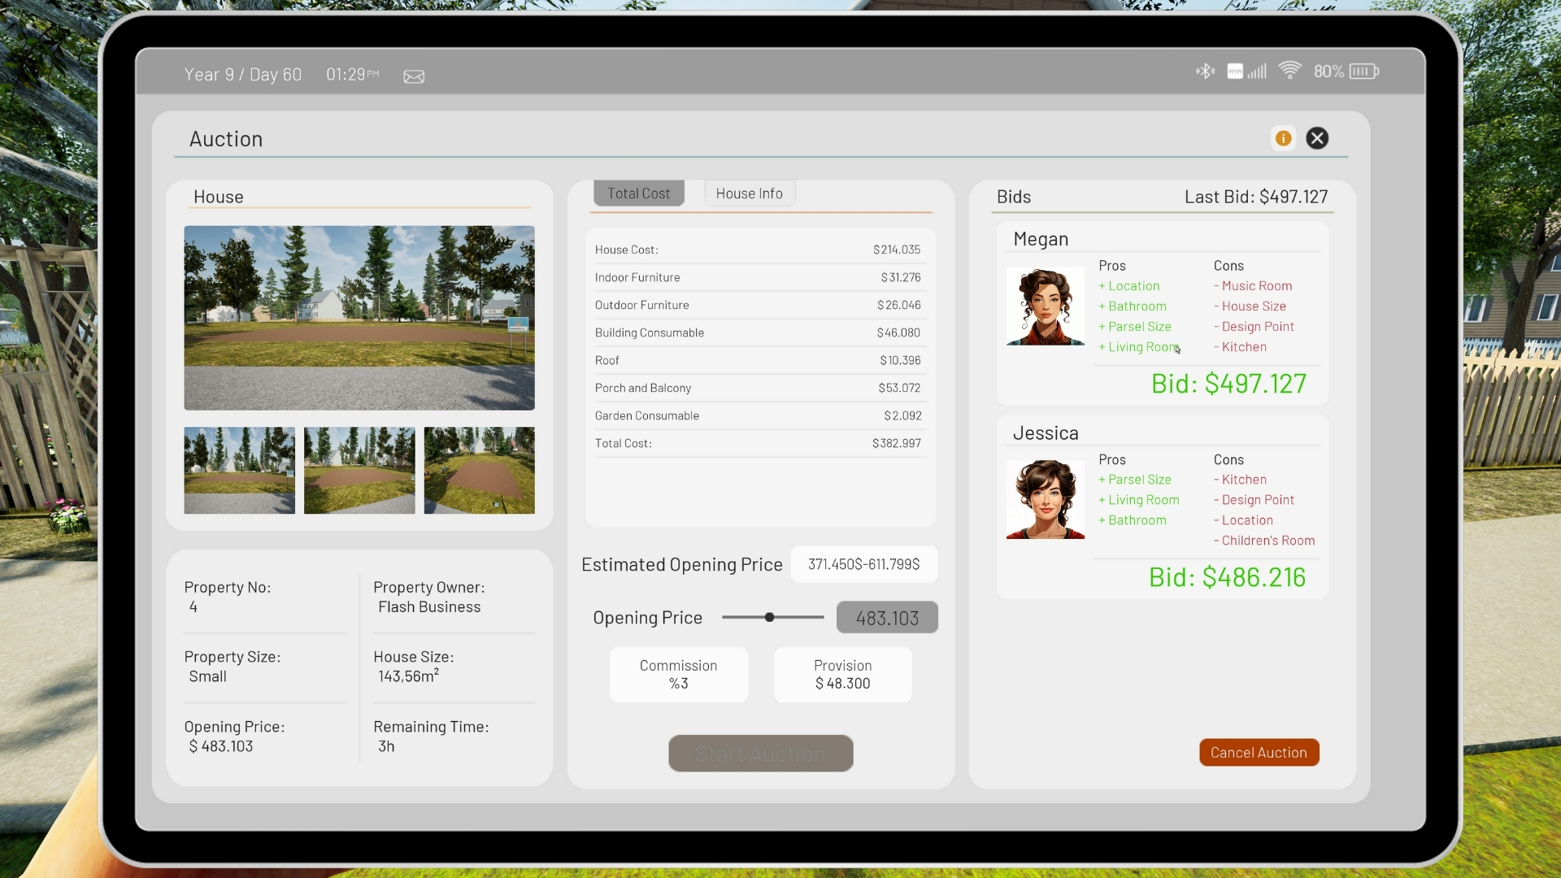Close the Auction window
Image resolution: width=1561 pixels, height=878 pixels.
[x=1317, y=138]
